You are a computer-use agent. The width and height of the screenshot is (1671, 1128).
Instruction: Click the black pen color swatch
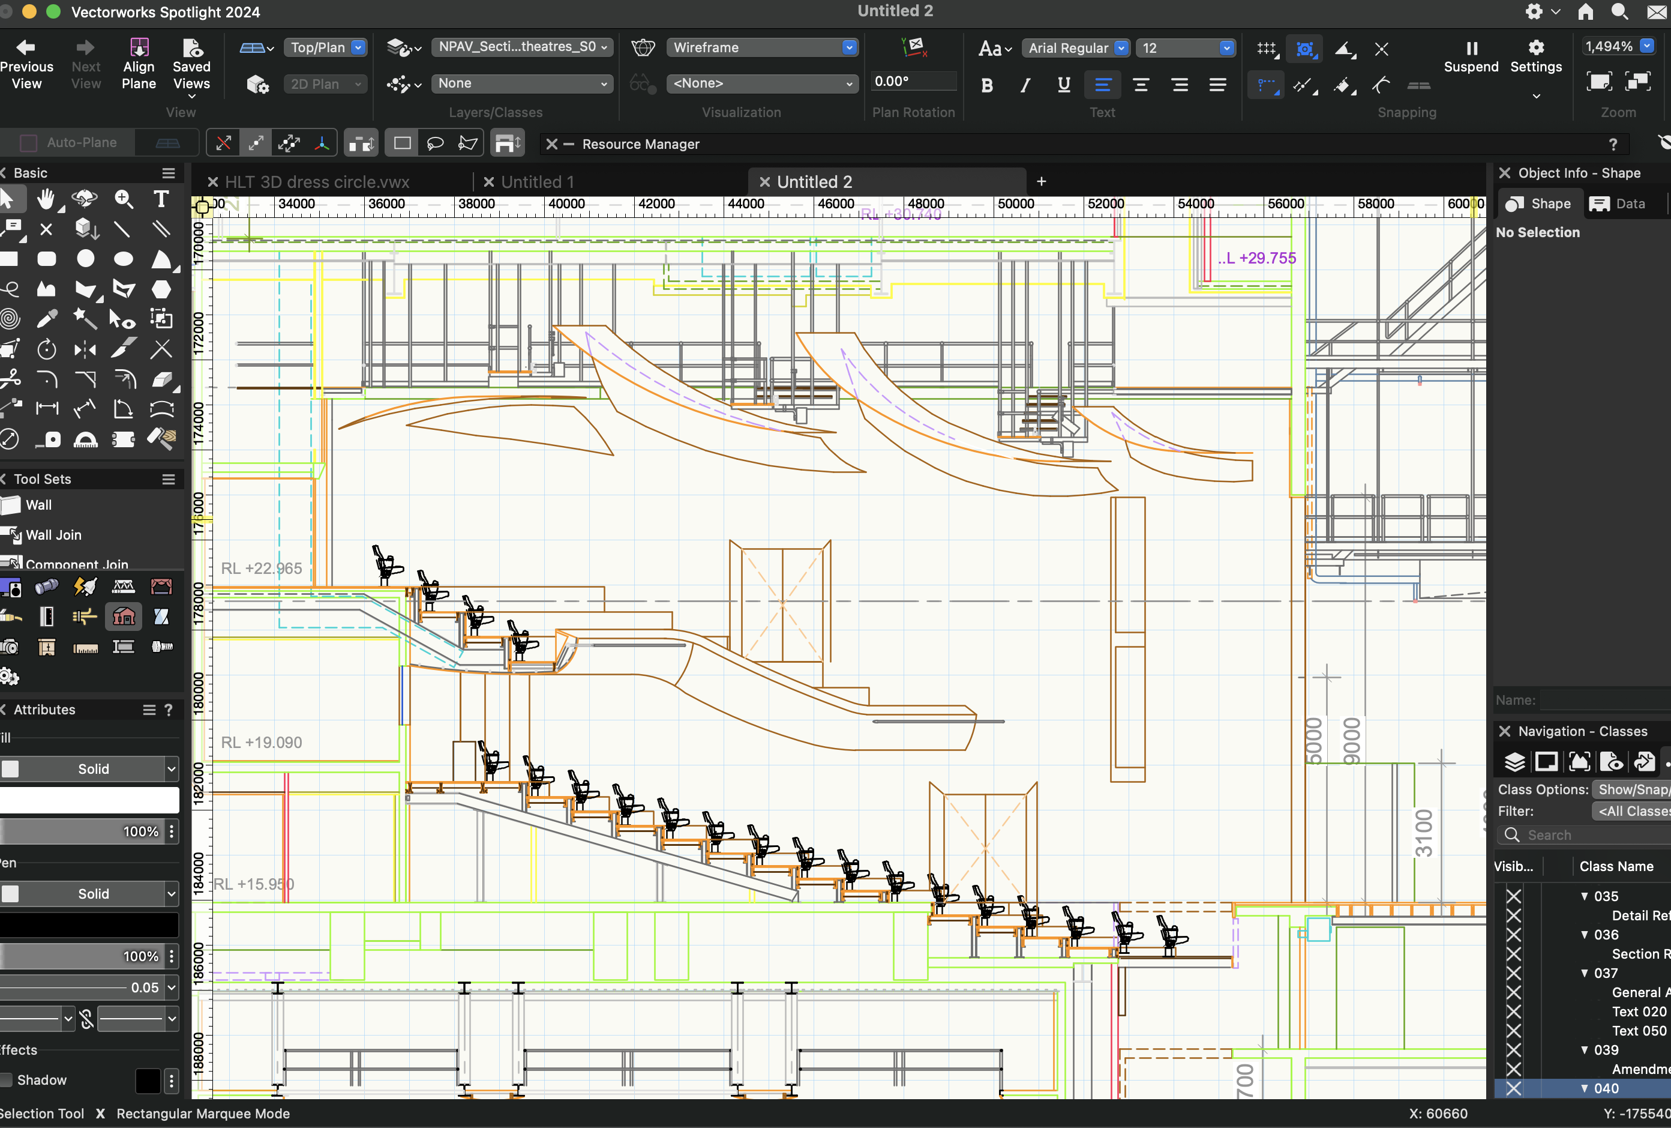(89, 924)
